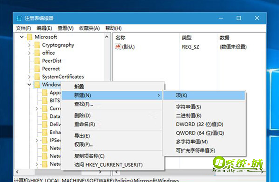Image resolution: width=279 pixels, height=182 pixels.
Task: Click values pane horizontal scroll-left arrow
Action: (x=116, y=172)
